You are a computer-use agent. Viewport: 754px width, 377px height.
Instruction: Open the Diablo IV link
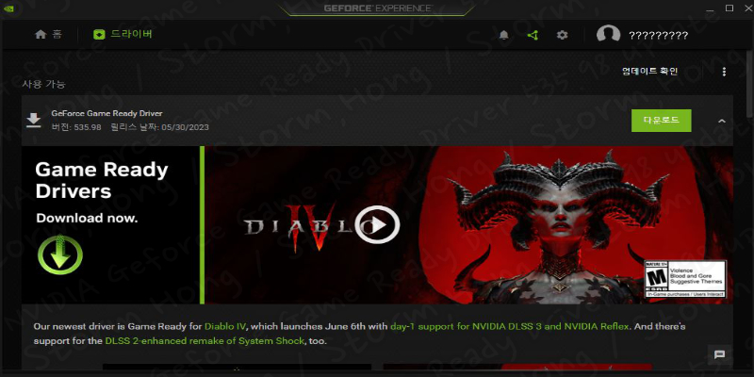coord(225,326)
